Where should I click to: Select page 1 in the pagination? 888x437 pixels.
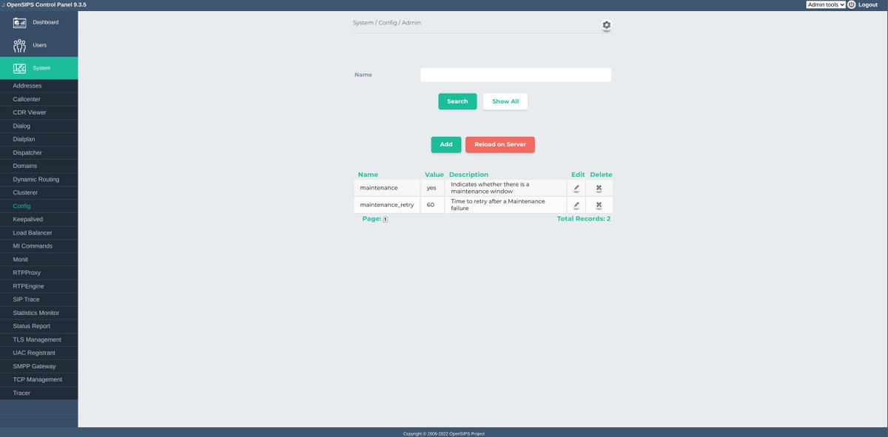[x=385, y=219]
